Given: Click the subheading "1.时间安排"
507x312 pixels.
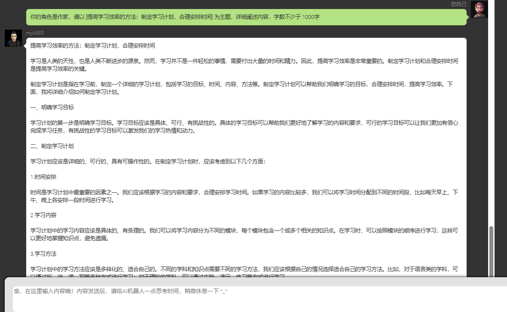Looking at the screenshot, I should (43, 177).
